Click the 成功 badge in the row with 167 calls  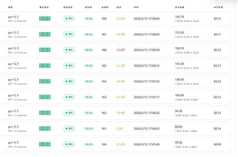69,34
